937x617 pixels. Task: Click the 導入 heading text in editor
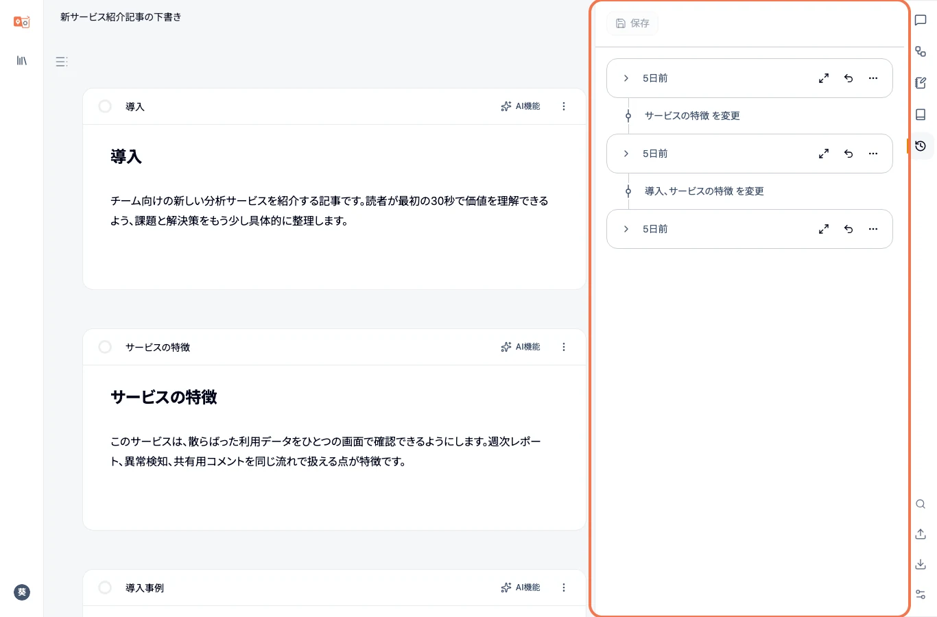point(126,157)
